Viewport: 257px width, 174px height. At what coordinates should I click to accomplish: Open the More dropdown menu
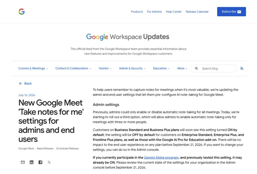(182, 68)
